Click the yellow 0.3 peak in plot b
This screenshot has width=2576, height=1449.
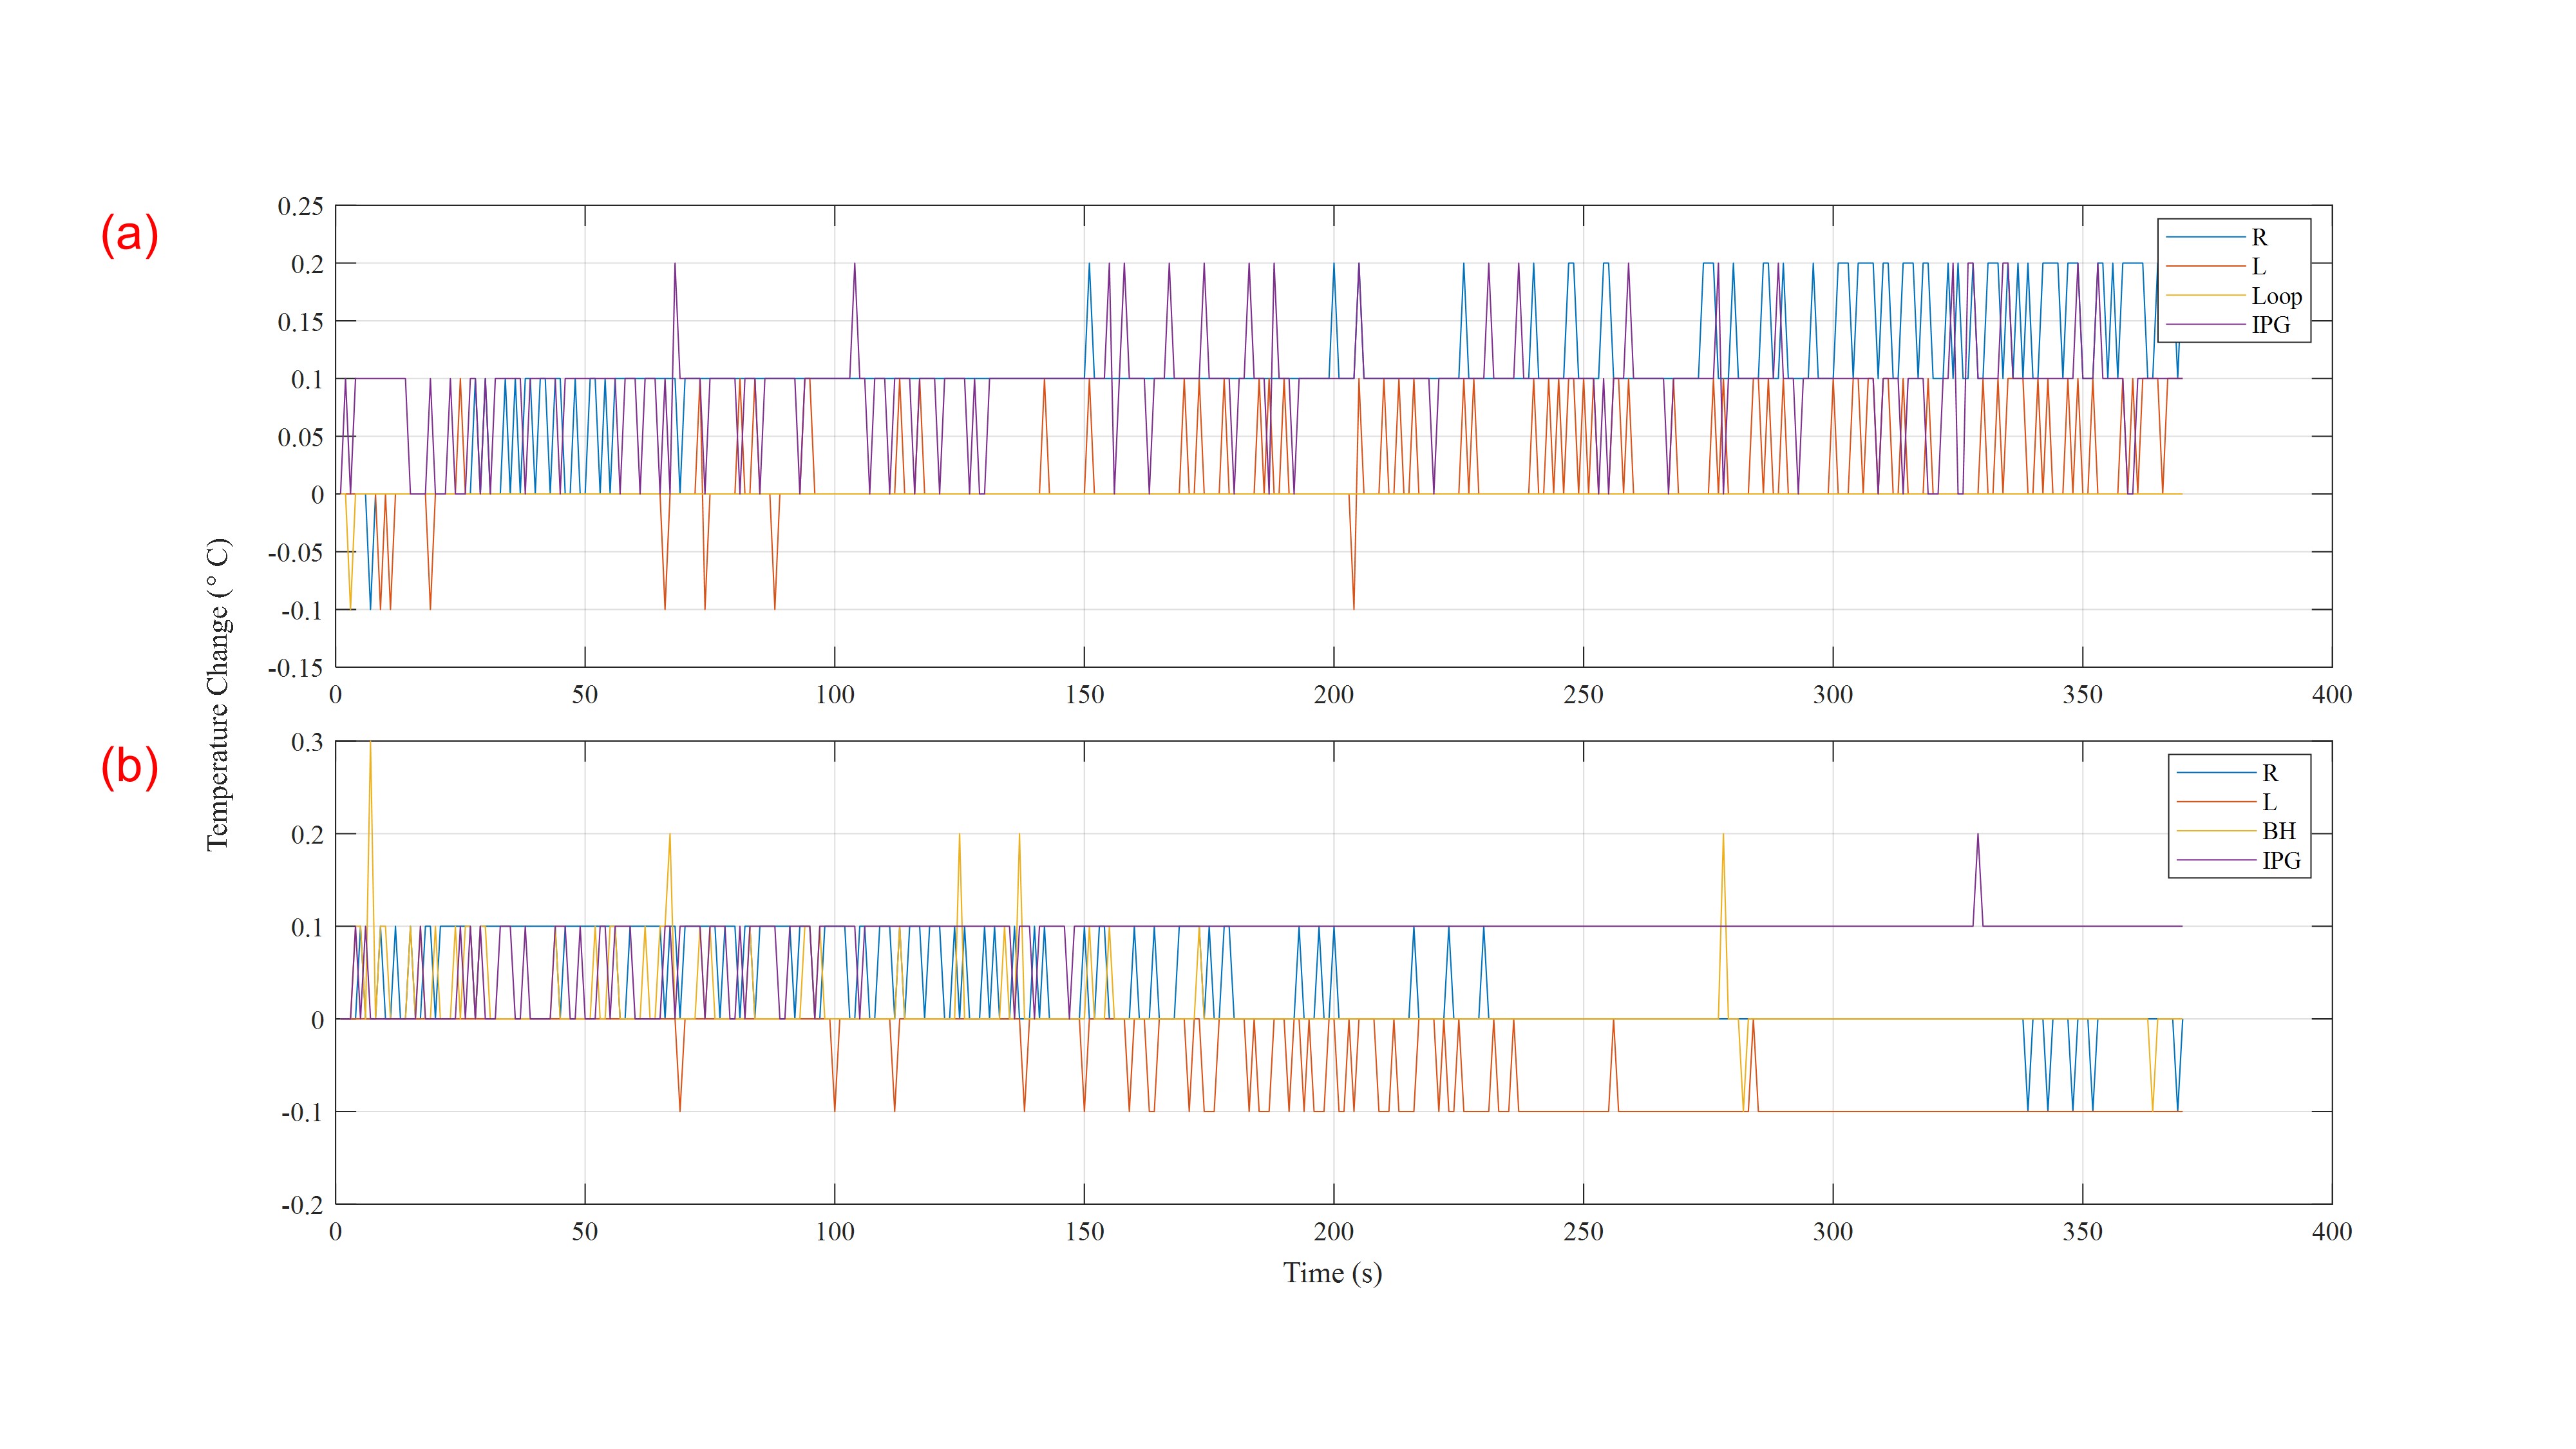click(x=370, y=745)
